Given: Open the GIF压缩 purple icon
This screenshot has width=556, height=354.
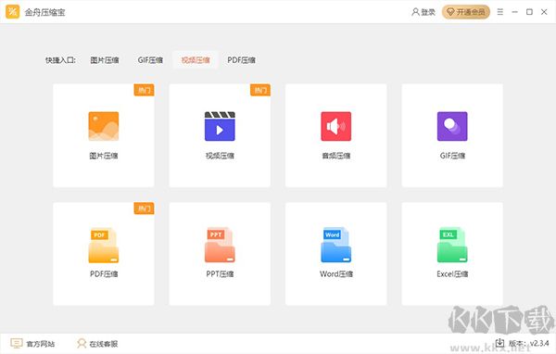Looking at the screenshot, I should (x=452, y=126).
